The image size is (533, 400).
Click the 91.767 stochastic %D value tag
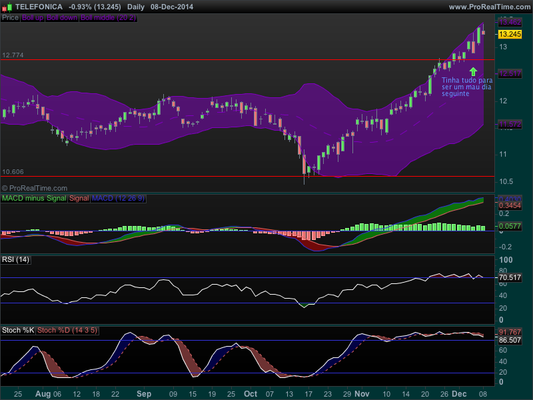click(x=510, y=332)
